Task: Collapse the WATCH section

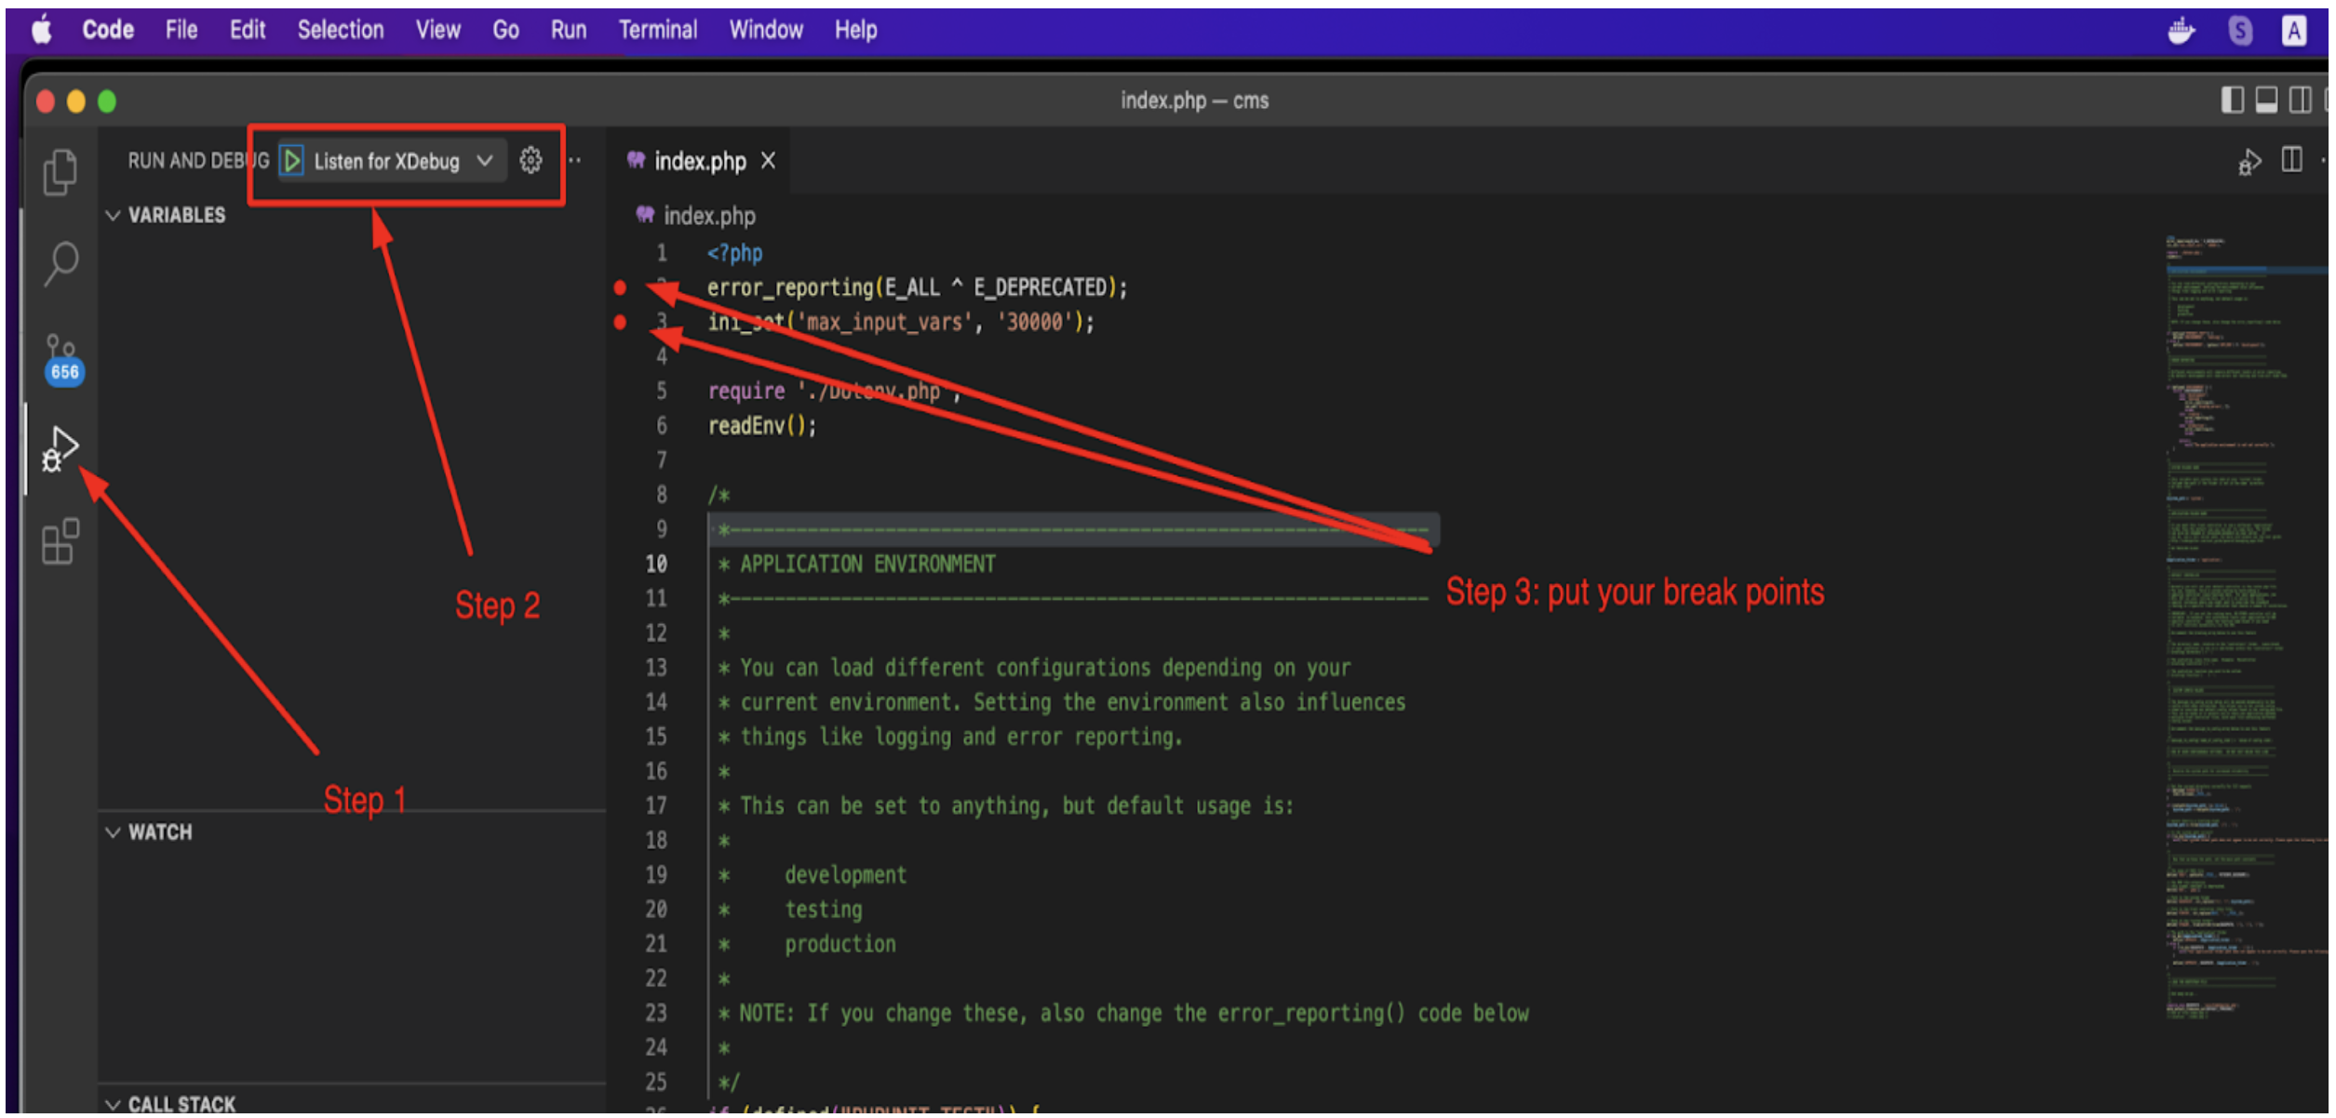Action: (x=114, y=834)
